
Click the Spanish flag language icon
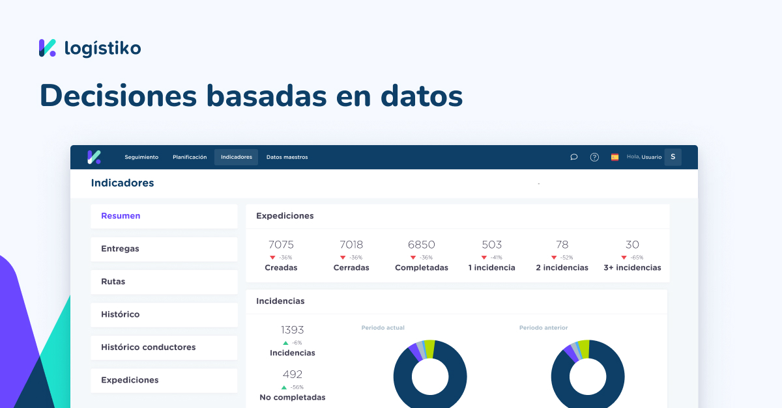pyautogui.click(x=614, y=157)
